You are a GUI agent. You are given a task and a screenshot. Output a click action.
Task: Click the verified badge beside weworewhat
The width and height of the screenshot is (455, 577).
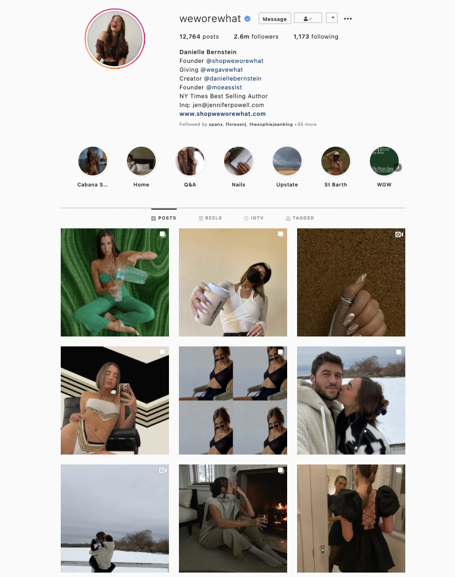(x=247, y=19)
